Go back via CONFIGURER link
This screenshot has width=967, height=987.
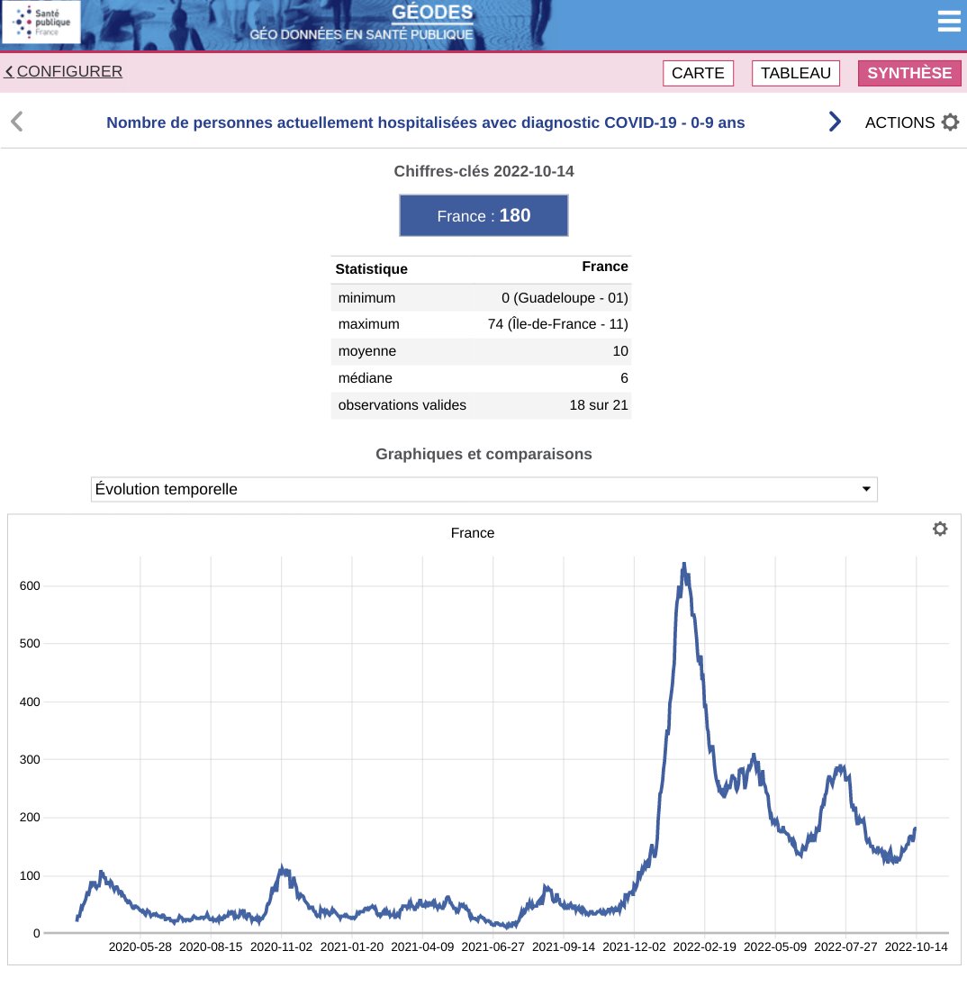click(x=64, y=72)
